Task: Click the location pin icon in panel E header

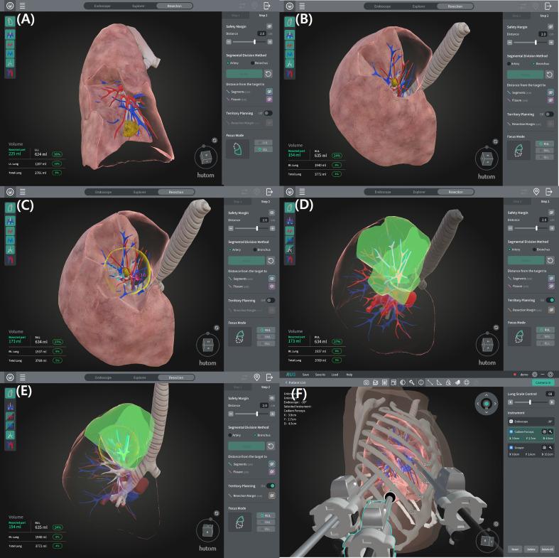Action: click(x=256, y=377)
